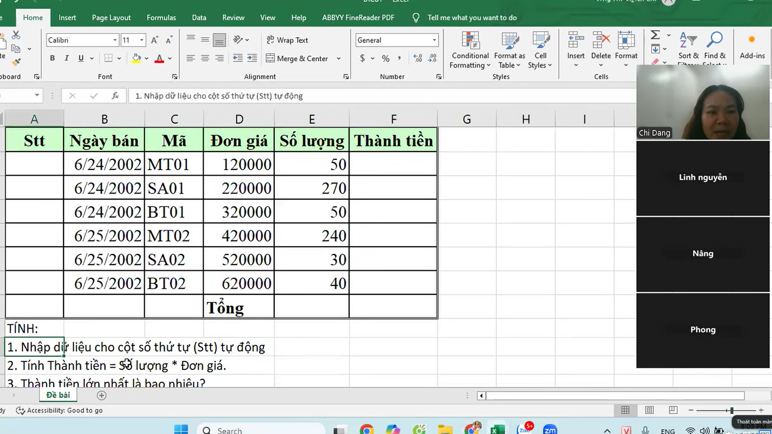Apply percent style format

[386, 58]
